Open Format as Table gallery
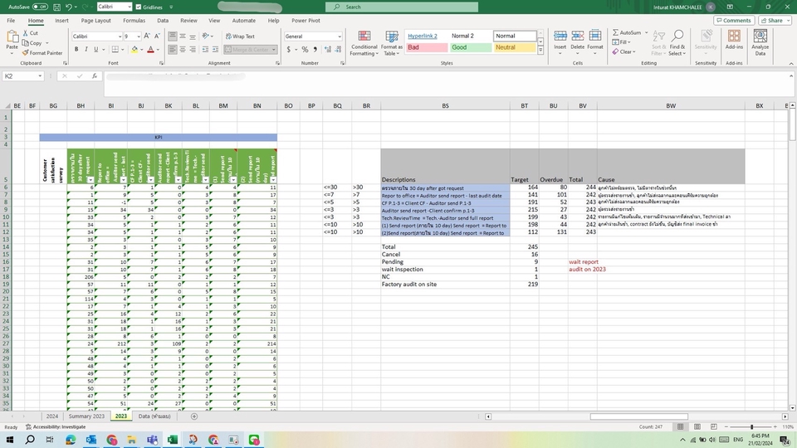Image resolution: width=797 pixels, height=448 pixels. [392, 43]
